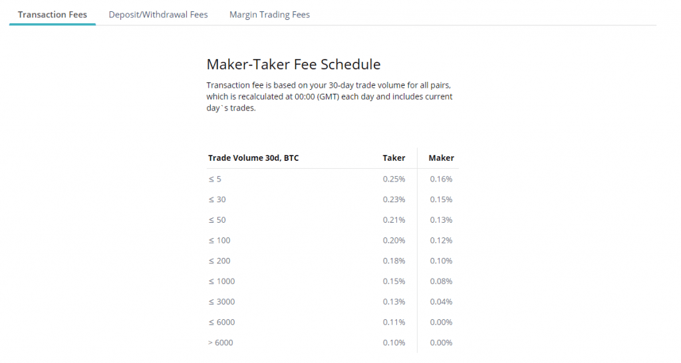The height and width of the screenshot is (363, 681).
Task: Select the Margin Trading Fees tab
Action: click(269, 15)
